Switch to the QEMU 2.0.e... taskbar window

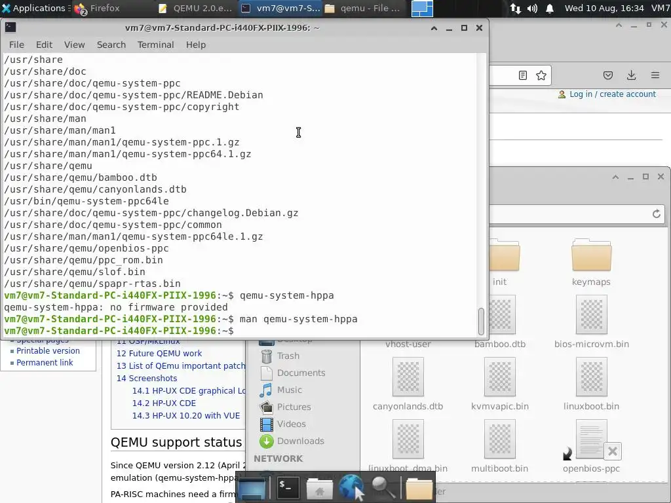click(195, 8)
